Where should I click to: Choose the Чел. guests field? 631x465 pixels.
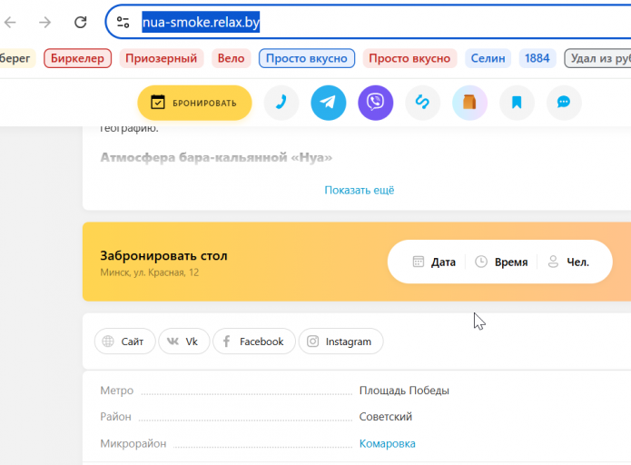[x=568, y=262]
